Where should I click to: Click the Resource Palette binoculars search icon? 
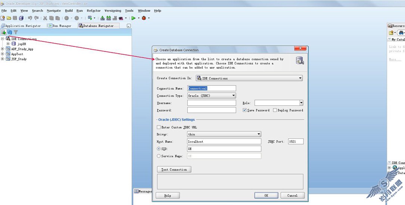coord(401,33)
